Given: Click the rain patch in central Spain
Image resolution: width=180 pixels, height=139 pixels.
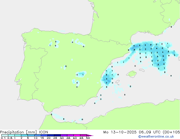Looking at the screenshot, I should [x=81, y=74].
